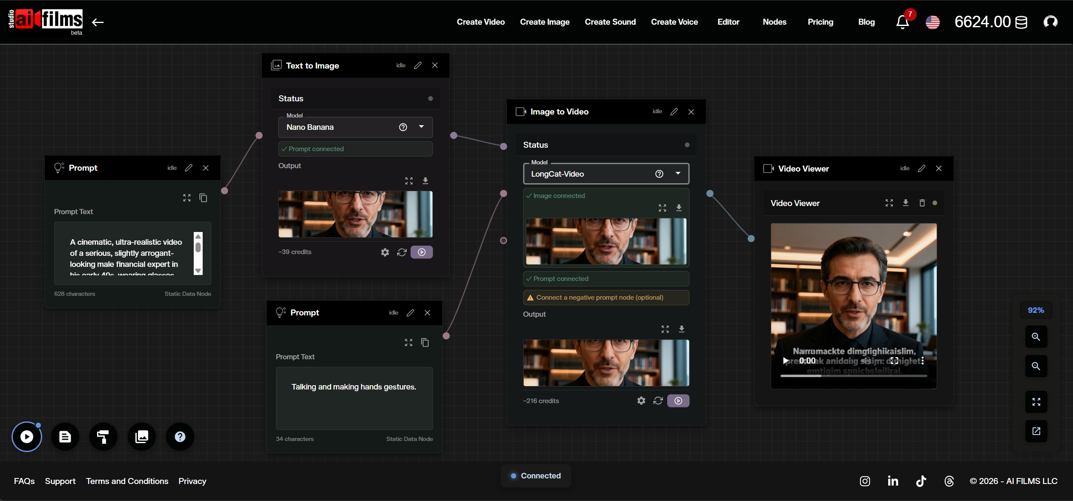Click the help icon in the bottom dock
This screenshot has width=1073, height=501.
pos(180,436)
